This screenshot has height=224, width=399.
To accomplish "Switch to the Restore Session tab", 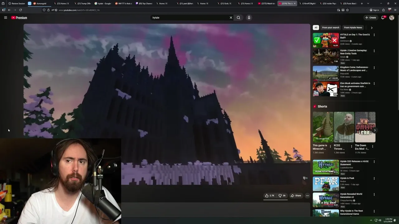I will (17, 3).
